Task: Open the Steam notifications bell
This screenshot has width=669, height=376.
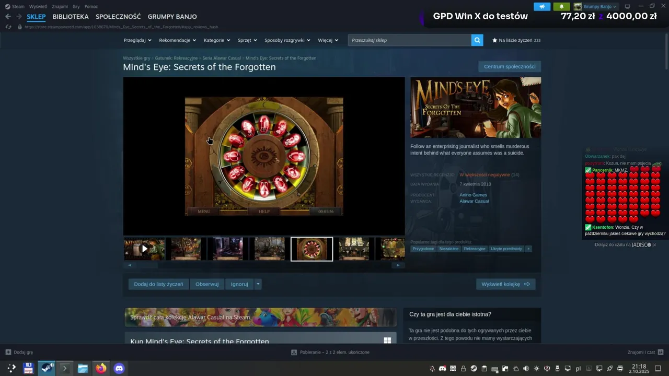Action: tap(561, 6)
